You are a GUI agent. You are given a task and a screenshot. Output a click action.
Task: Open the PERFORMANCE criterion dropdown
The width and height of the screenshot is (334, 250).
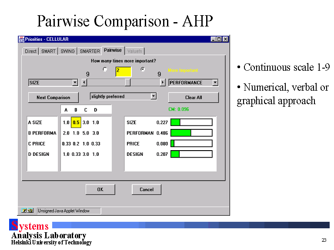[215, 82]
